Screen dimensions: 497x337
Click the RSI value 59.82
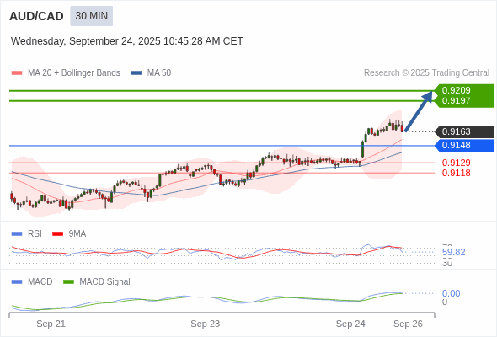(x=453, y=253)
